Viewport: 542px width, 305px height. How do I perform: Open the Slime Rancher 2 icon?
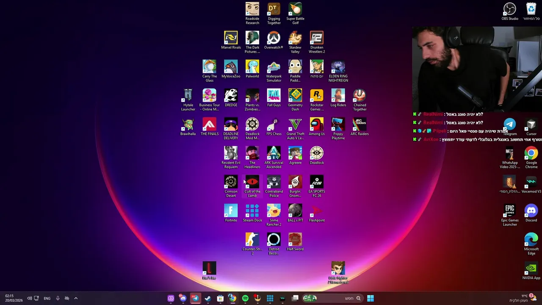point(274,215)
